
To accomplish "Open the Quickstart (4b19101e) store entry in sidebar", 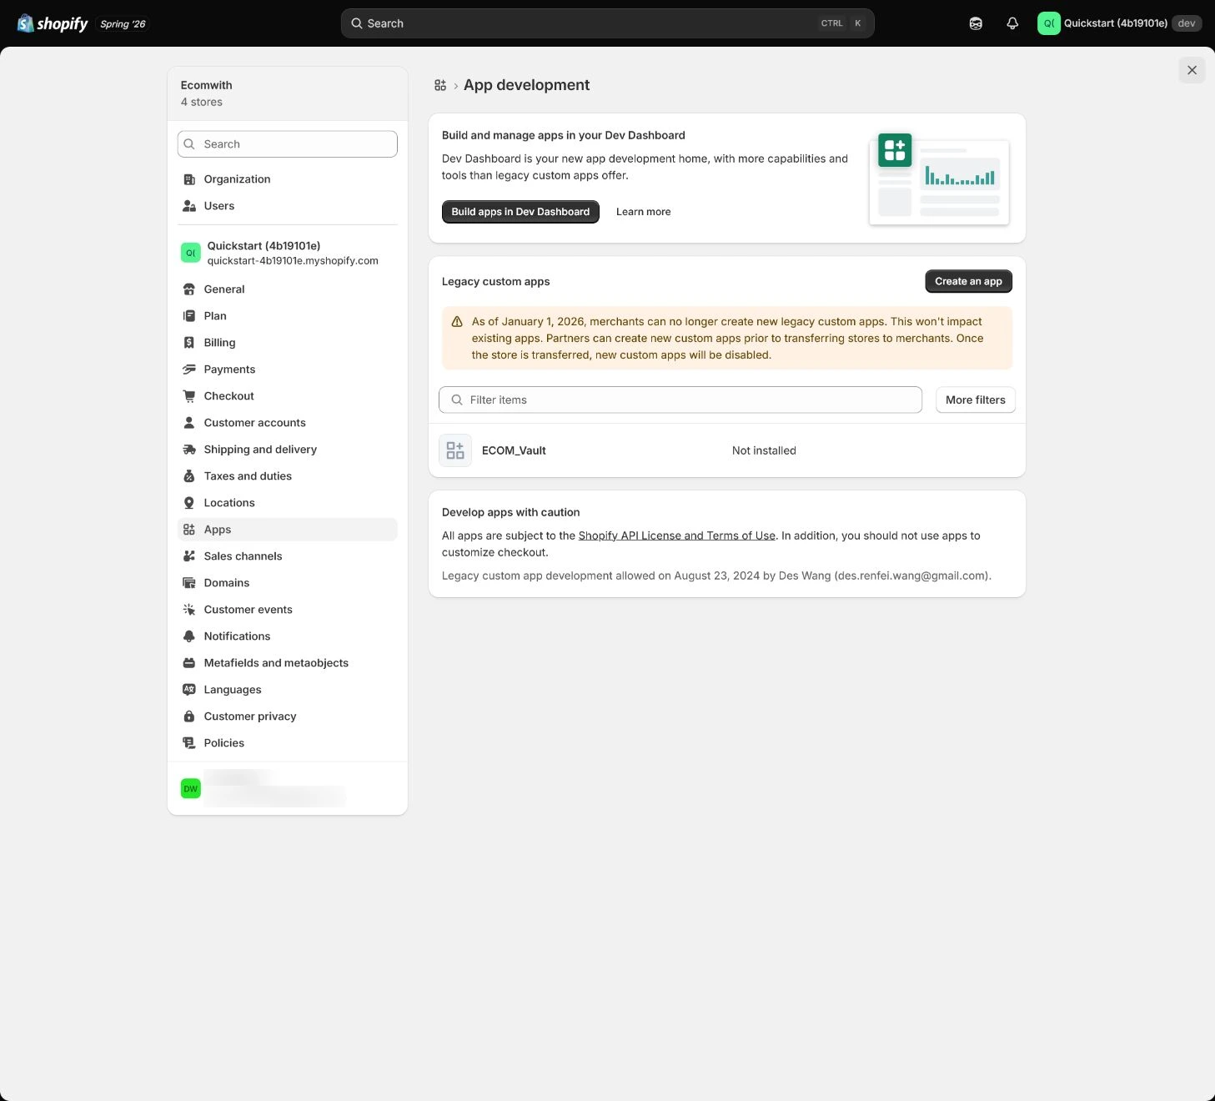I will (x=288, y=253).
